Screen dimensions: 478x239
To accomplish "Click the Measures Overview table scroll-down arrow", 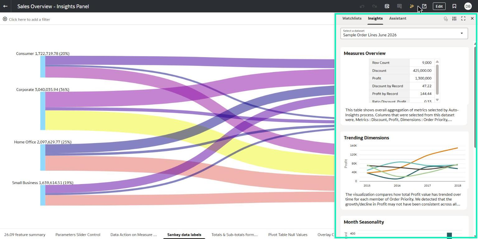I will click(x=437, y=100).
